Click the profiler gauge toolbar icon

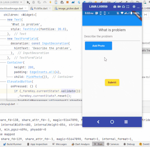coord(45,2)
